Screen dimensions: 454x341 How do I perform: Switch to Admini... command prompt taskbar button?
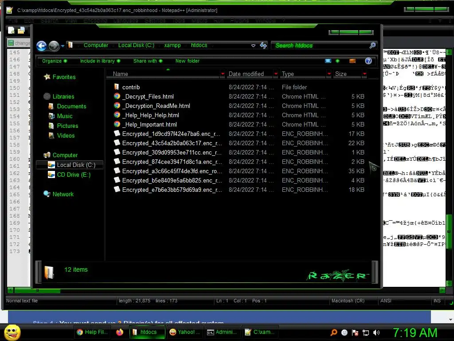[222, 332]
